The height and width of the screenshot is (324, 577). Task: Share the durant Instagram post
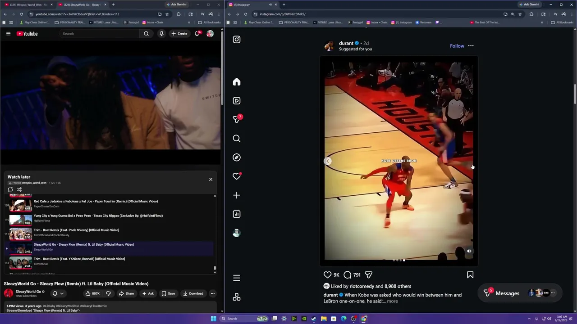pos(368,275)
